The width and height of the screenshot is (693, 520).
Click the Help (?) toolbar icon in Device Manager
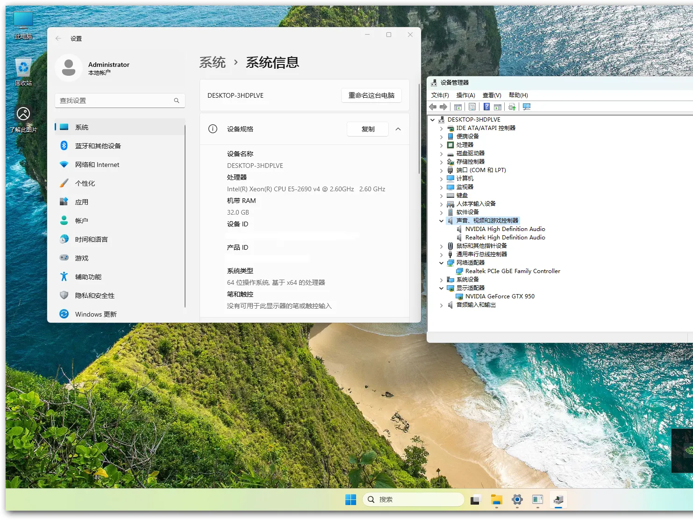click(x=487, y=107)
